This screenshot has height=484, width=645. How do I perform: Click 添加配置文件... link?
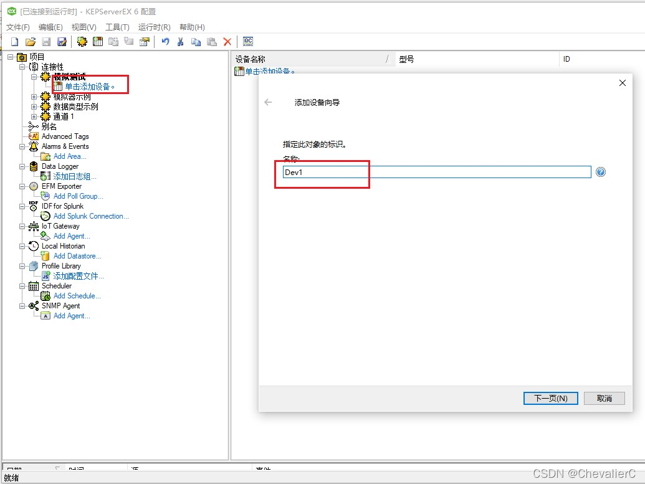click(x=79, y=276)
